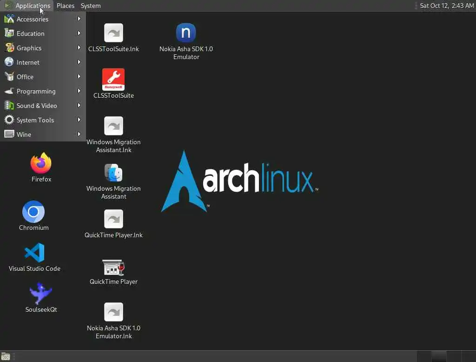Click the "Visual Studio Code" label

(34, 268)
